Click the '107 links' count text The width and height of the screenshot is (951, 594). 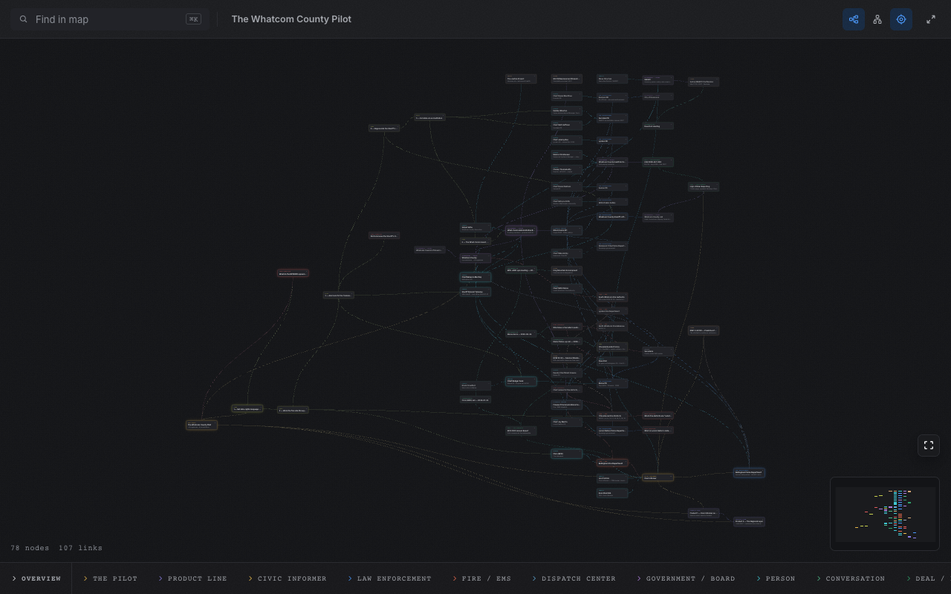pos(80,548)
